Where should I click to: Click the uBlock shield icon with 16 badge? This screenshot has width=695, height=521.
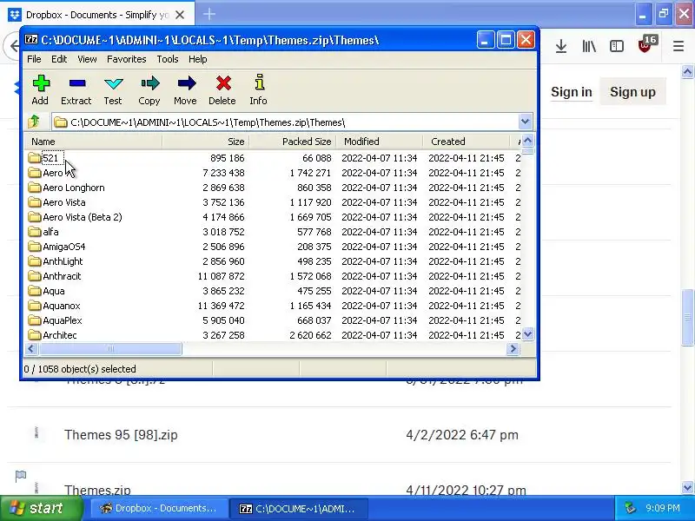click(x=646, y=45)
